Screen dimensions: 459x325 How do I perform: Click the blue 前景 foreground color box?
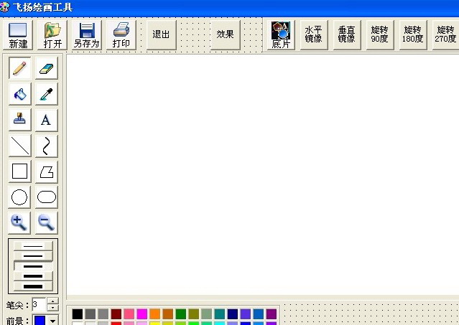[40, 320]
